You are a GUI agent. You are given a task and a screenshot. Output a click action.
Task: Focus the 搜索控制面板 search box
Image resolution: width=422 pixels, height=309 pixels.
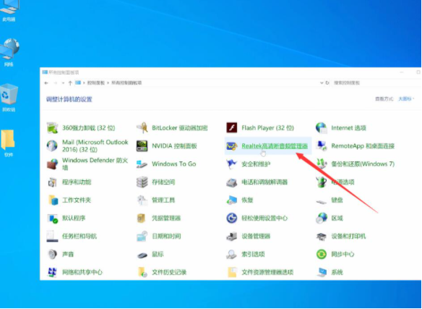(x=376, y=83)
